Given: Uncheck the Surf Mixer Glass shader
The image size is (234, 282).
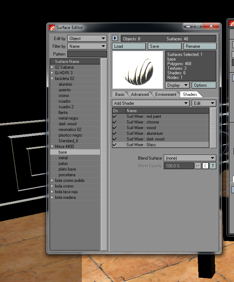Looking at the screenshot, I should (x=115, y=145).
